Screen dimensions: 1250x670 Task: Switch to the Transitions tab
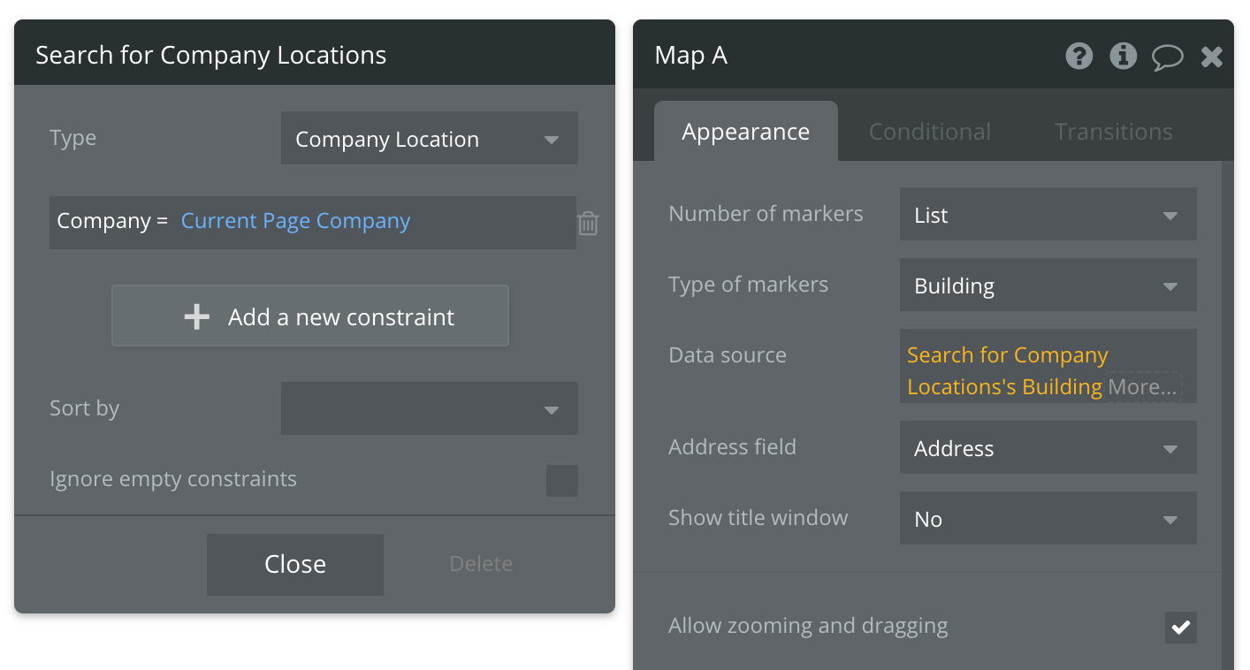(x=1113, y=132)
